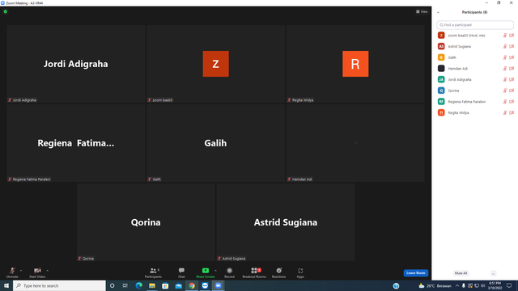Click zoom baa03 video tile with Z avatar
This screenshot has width=518, height=291.
tap(215, 64)
